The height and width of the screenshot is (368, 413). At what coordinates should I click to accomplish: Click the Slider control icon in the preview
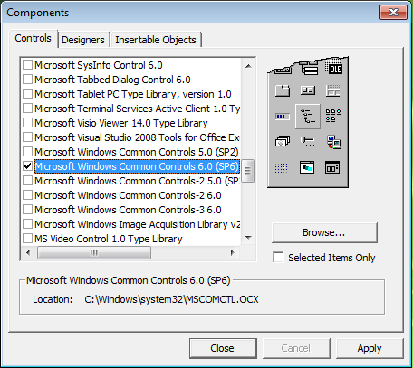pyautogui.click(x=308, y=141)
